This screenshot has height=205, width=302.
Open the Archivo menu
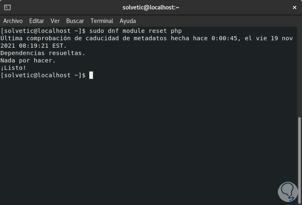(x=13, y=21)
